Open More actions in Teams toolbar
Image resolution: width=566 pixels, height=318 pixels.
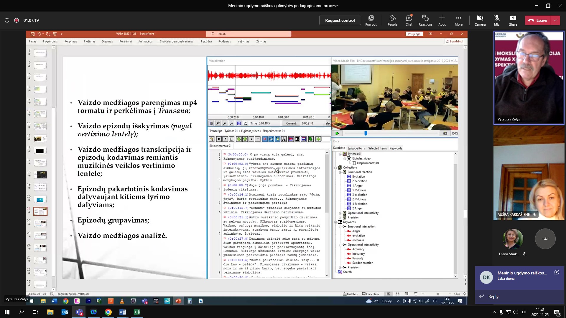(x=458, y=20)
